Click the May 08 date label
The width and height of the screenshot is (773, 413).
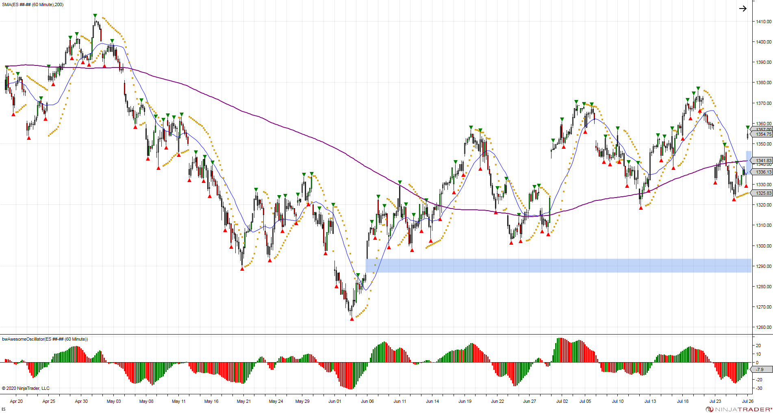coord(146,401)
